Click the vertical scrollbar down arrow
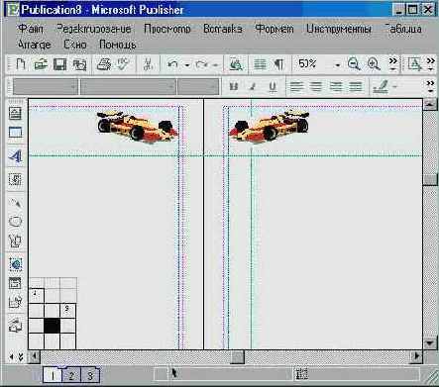Image resolution: width=439 pixels, height=387 pixels. [x=430, y=343]
